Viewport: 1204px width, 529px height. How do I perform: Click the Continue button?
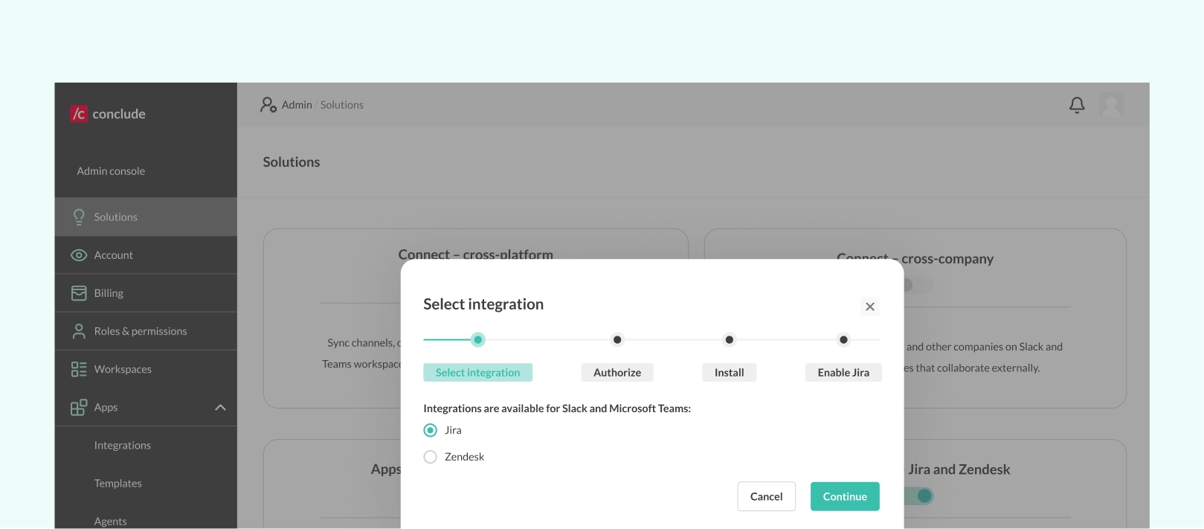[x=845, y=496]
